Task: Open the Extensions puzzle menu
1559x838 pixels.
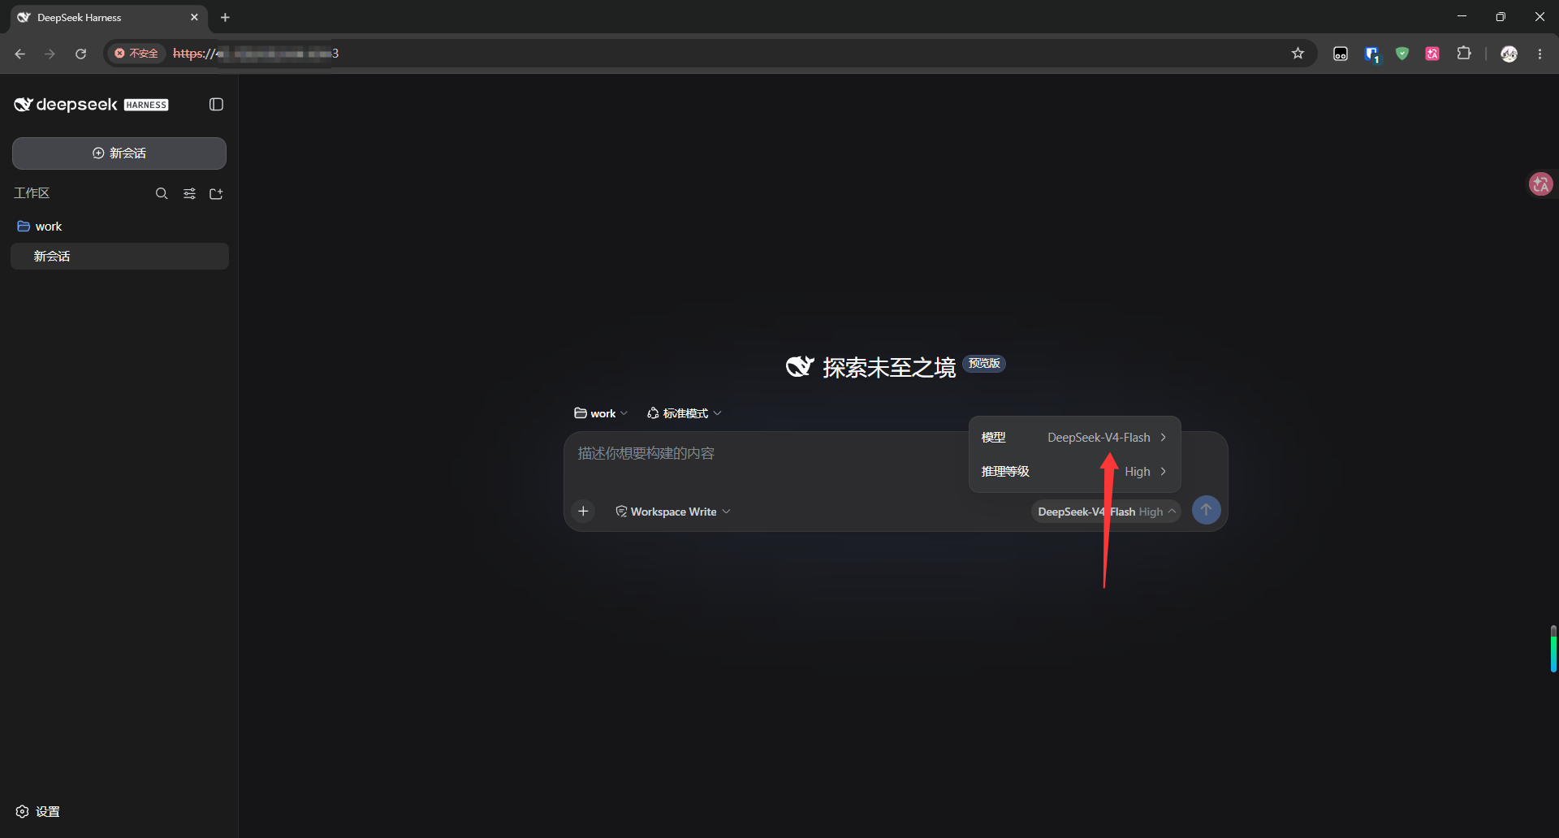Action: click(x=1464, y=54)
